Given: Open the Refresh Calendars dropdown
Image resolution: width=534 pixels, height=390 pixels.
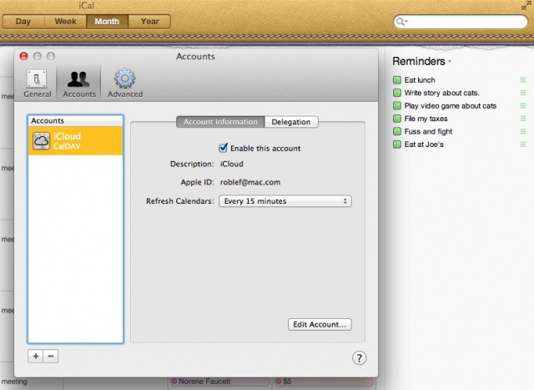Looking at the screenshot, I should 285,201.
